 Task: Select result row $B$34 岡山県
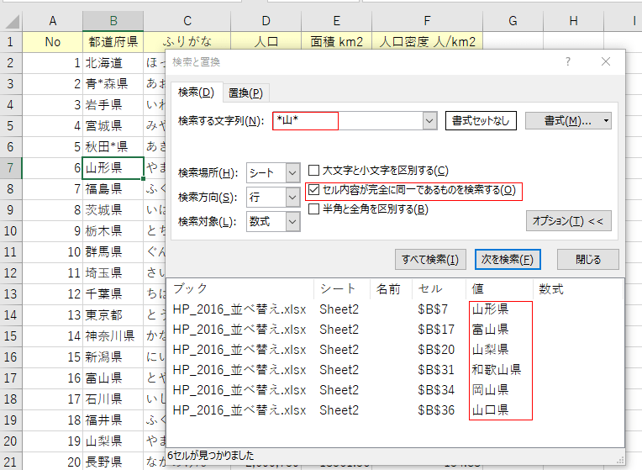click(395, 389)
